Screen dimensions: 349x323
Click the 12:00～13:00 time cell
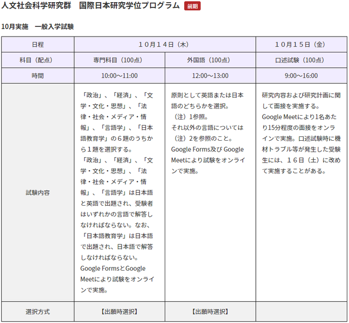210,76
